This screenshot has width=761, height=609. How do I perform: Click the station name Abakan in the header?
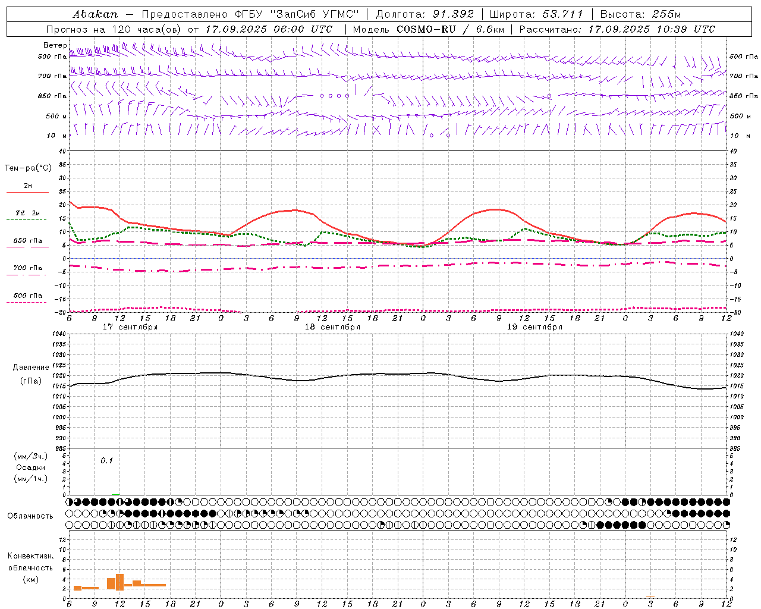tap(95, 14)
